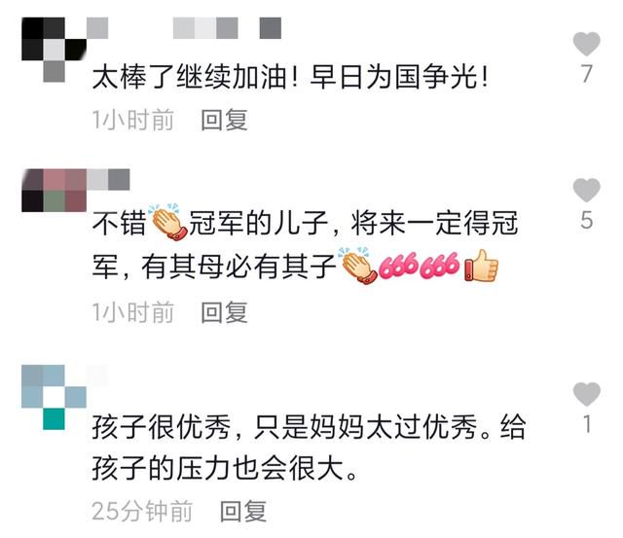Screen dimensions: 623x538
Task: Click the clapping hands emoji after 不错
Action: [167, 222]
